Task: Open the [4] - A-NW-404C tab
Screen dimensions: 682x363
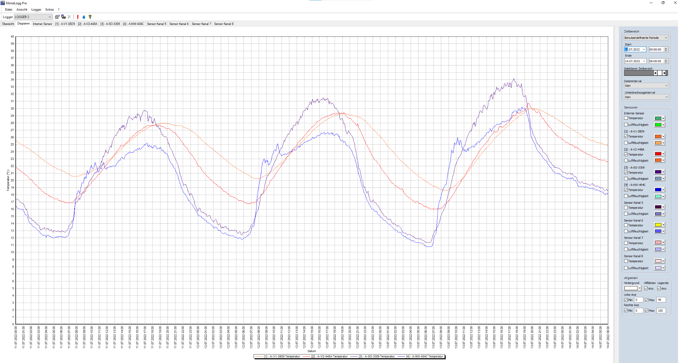Action: [x=133, y=24]
